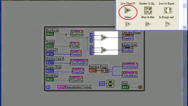Image resolution: width=188 pixels, height=106 pixels.
Task: Click the constant 0 wired to lower Select
Action: [x=91, y=53]
